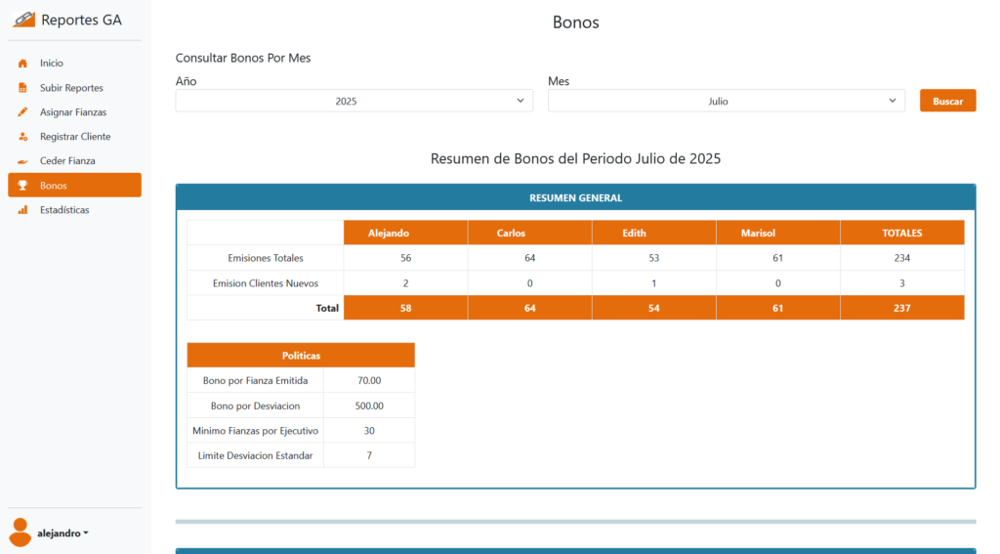Open the Año dropdown showing 2025
The width and height of the screenshot is (1000, 554).
[x=354, y=101]
